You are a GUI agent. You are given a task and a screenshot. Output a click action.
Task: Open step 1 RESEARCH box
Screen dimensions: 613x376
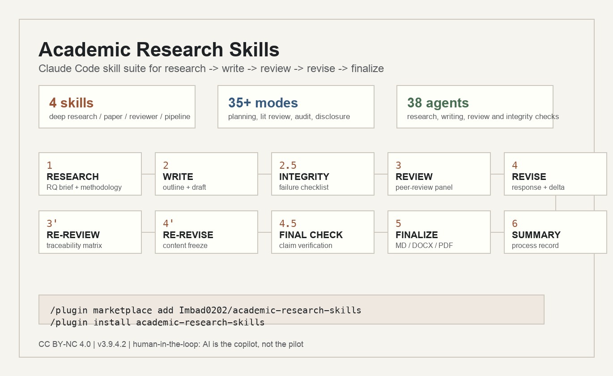click(x=90, y=174)
